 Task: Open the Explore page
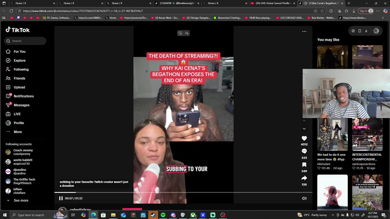point(16,61)
